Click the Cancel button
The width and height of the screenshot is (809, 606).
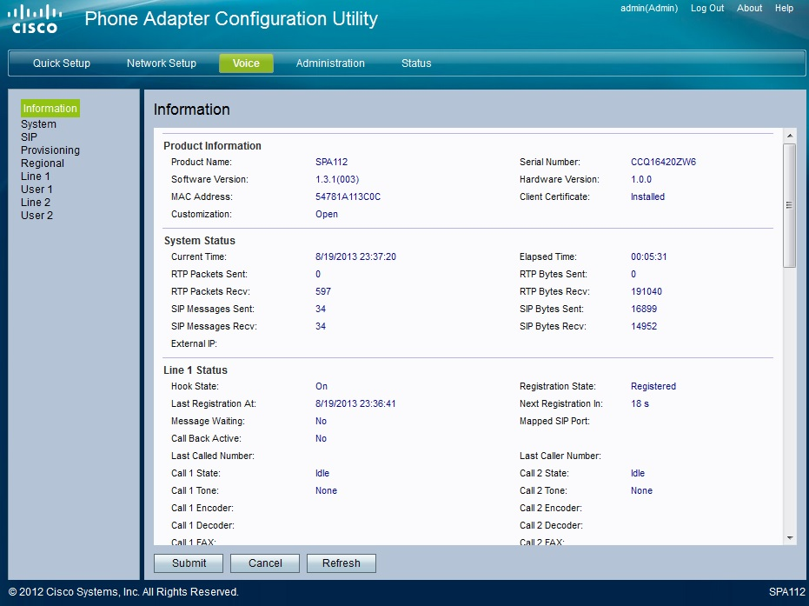[x=265, y=563]
